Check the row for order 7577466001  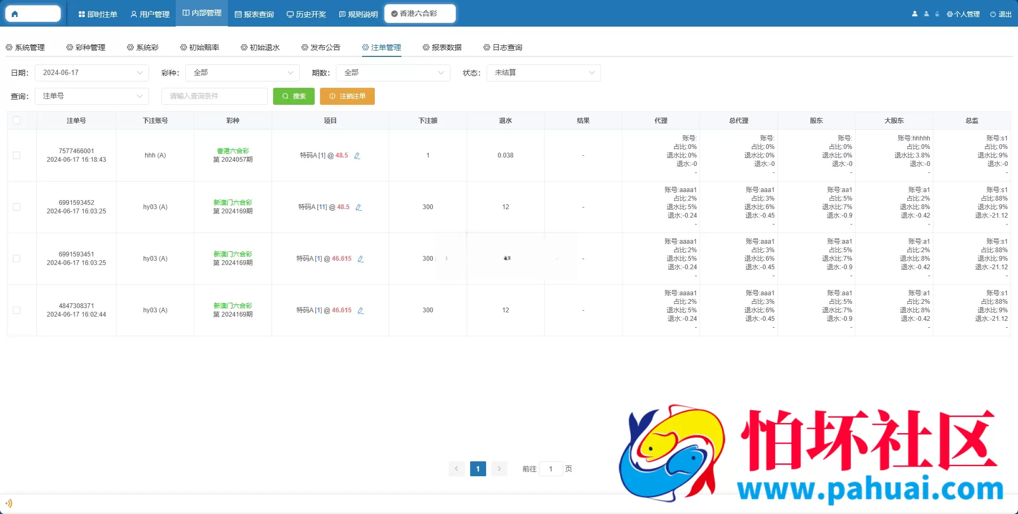[17, 155]
